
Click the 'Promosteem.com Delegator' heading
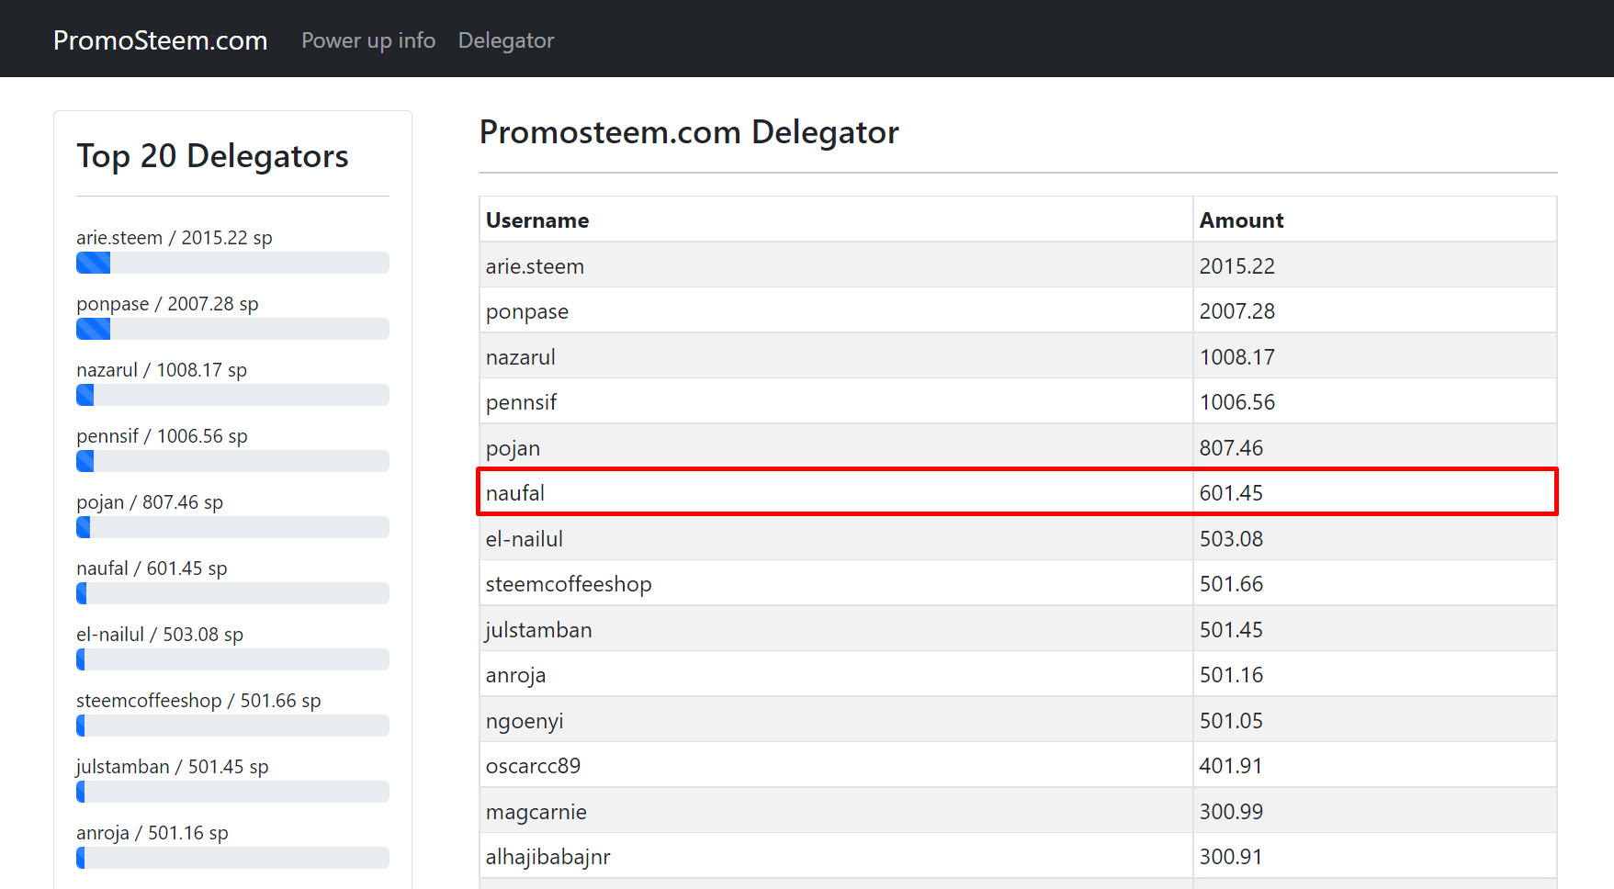pos(689,132)
